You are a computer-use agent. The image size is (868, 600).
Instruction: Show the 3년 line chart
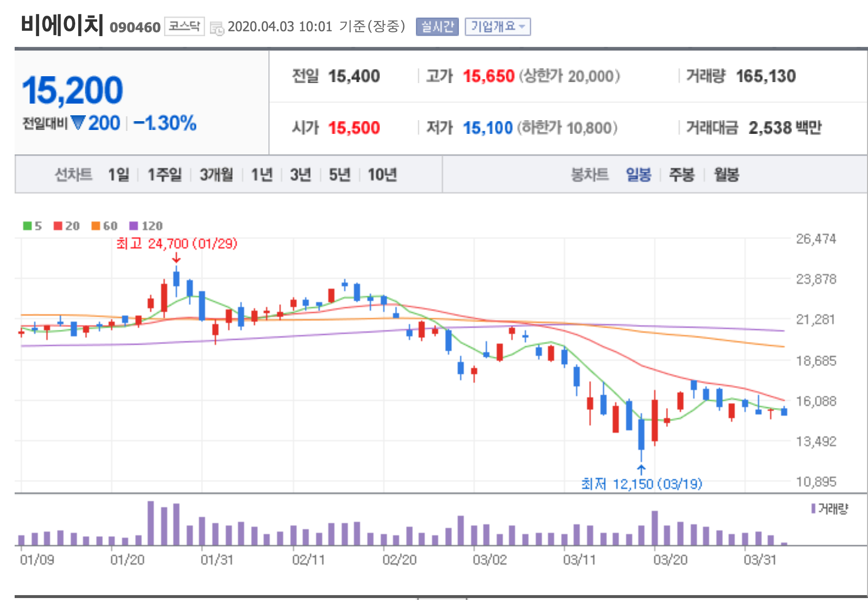(300, 174)
